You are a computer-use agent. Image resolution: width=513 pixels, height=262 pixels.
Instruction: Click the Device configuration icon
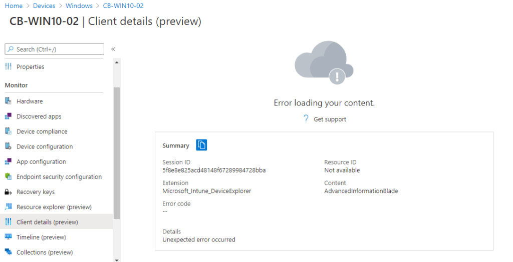point(8,146)
